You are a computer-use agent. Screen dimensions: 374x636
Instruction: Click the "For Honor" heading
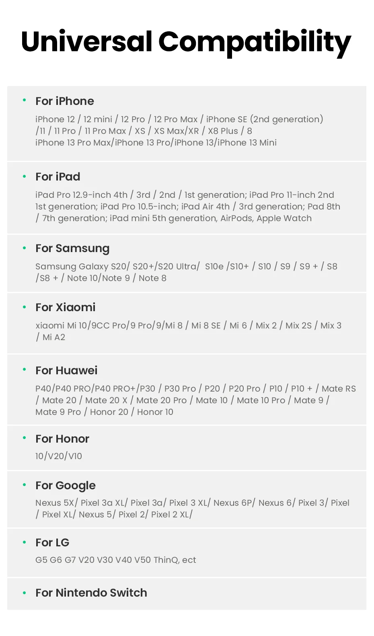62,439
